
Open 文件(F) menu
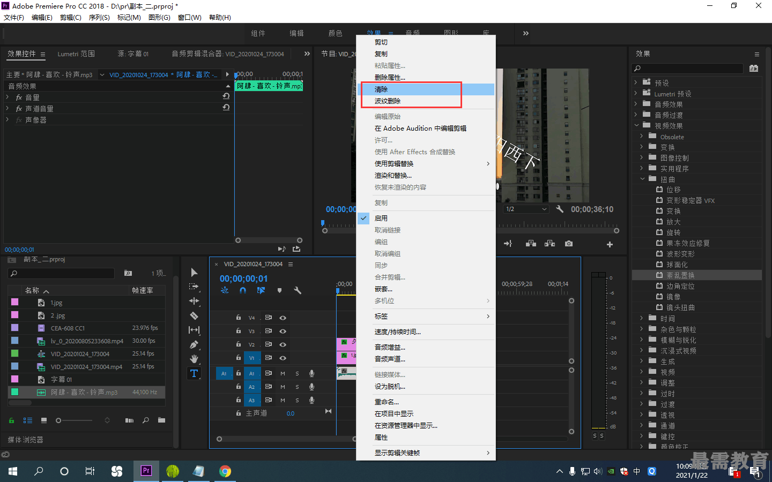tap(14, 18)
